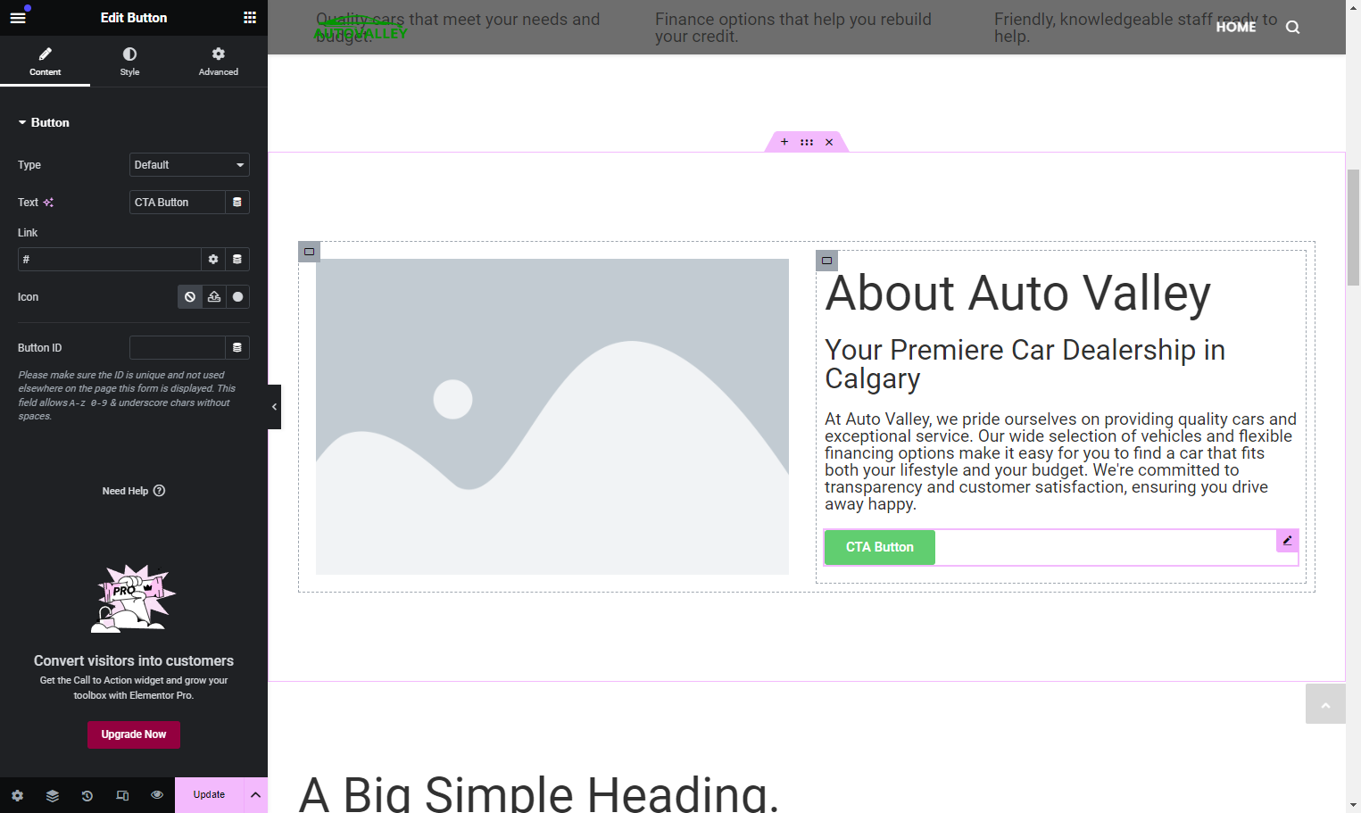Switch to the Style tab
Viewport: 1361px width, 813px height.
pos(129,61)
